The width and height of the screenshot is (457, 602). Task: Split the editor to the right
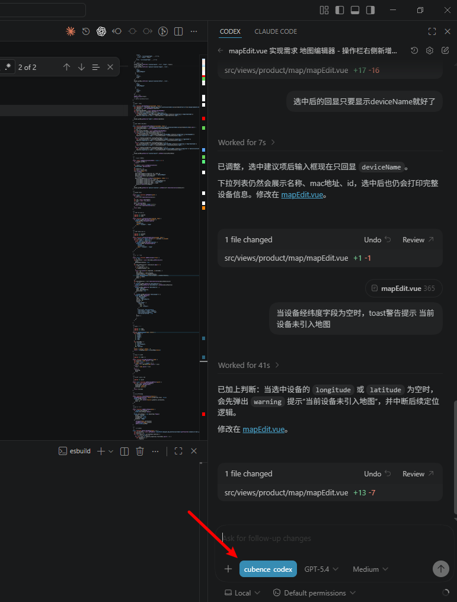pyautogui.click(x=178, y=31)
